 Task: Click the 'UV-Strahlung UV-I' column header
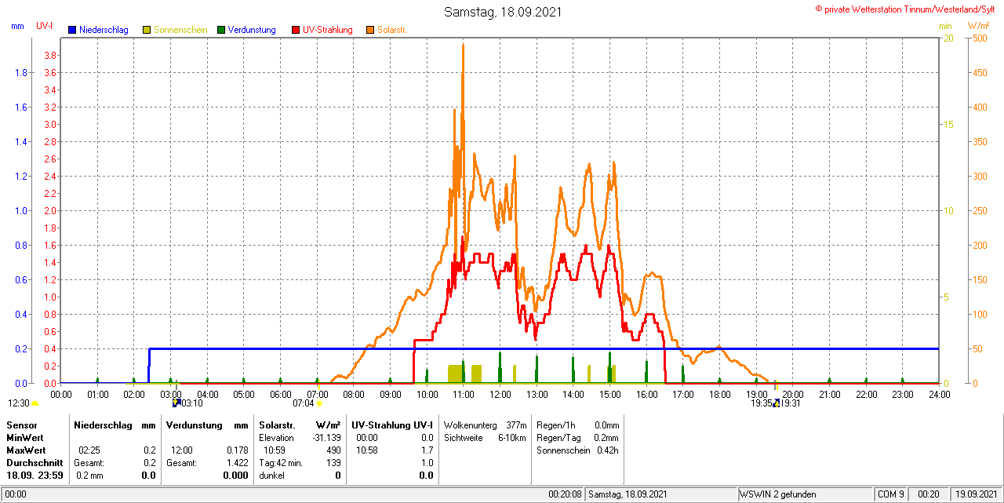click(x=392, y=425)
